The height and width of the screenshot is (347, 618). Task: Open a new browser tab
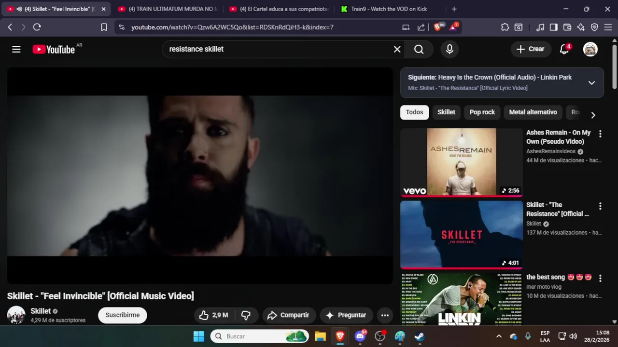tap(454, 9)
